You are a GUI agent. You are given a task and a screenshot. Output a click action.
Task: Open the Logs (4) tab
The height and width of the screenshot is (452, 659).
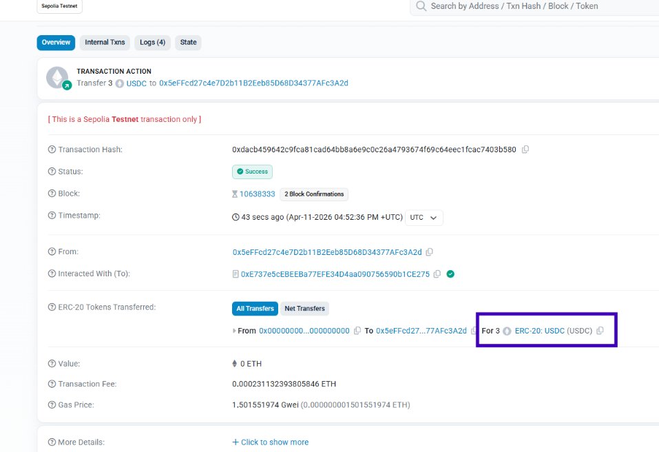(152, 43)
